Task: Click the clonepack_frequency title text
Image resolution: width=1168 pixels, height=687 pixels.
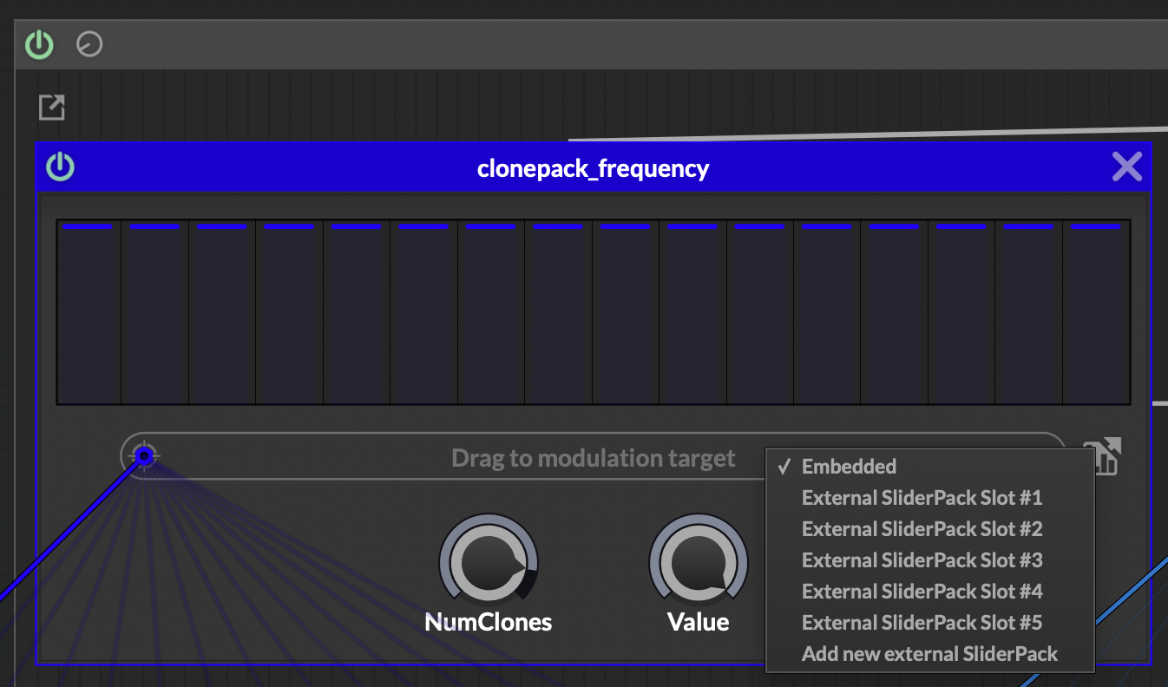Action: [594, 168]
